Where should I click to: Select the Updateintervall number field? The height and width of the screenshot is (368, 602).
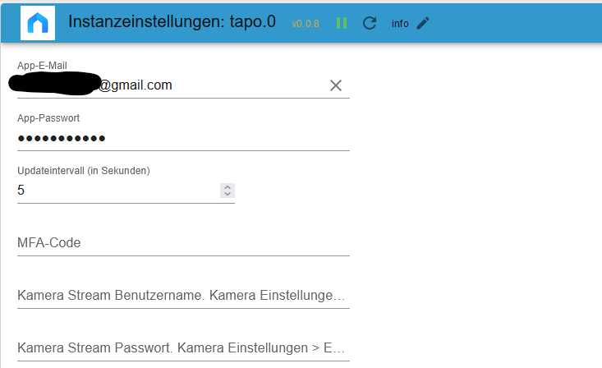pos(115,191)
